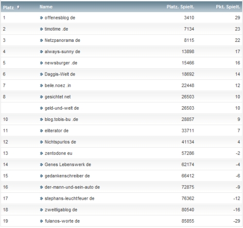Select the points value -29 for fulanos-worte
This screenshot has width=243, height=228.
[237, 221]
